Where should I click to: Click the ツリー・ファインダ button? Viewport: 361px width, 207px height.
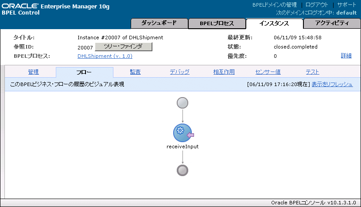[x=124, y=47]
